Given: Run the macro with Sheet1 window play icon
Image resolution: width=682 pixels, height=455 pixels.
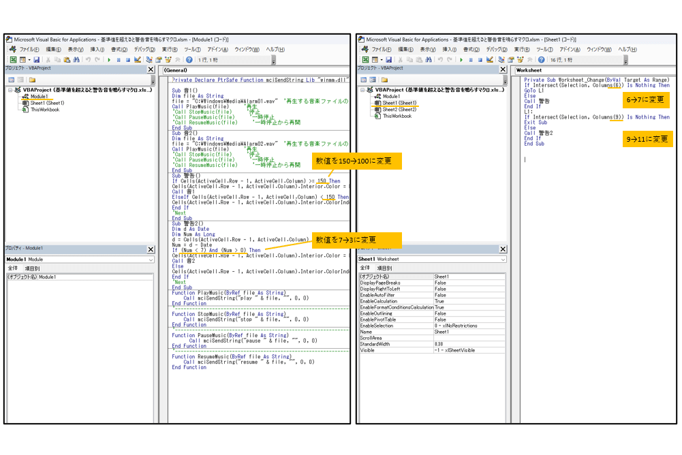Looking at the screenshot, I should (461, 60).
